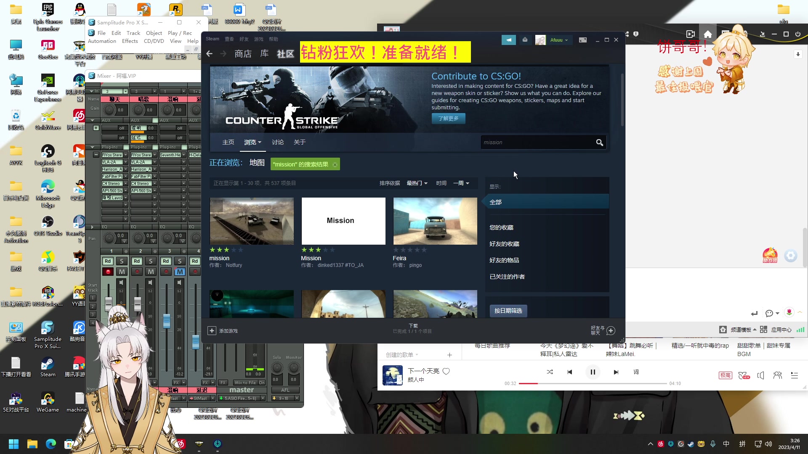This screenshot has height=454, width=808.
Task: Toggle record-arm on mixer channel 1
Action: pos(108,272)
